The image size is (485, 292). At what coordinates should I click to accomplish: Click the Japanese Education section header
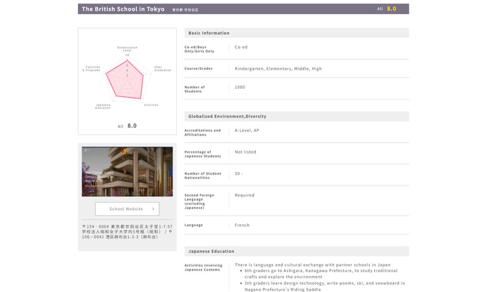pos(296,251)
